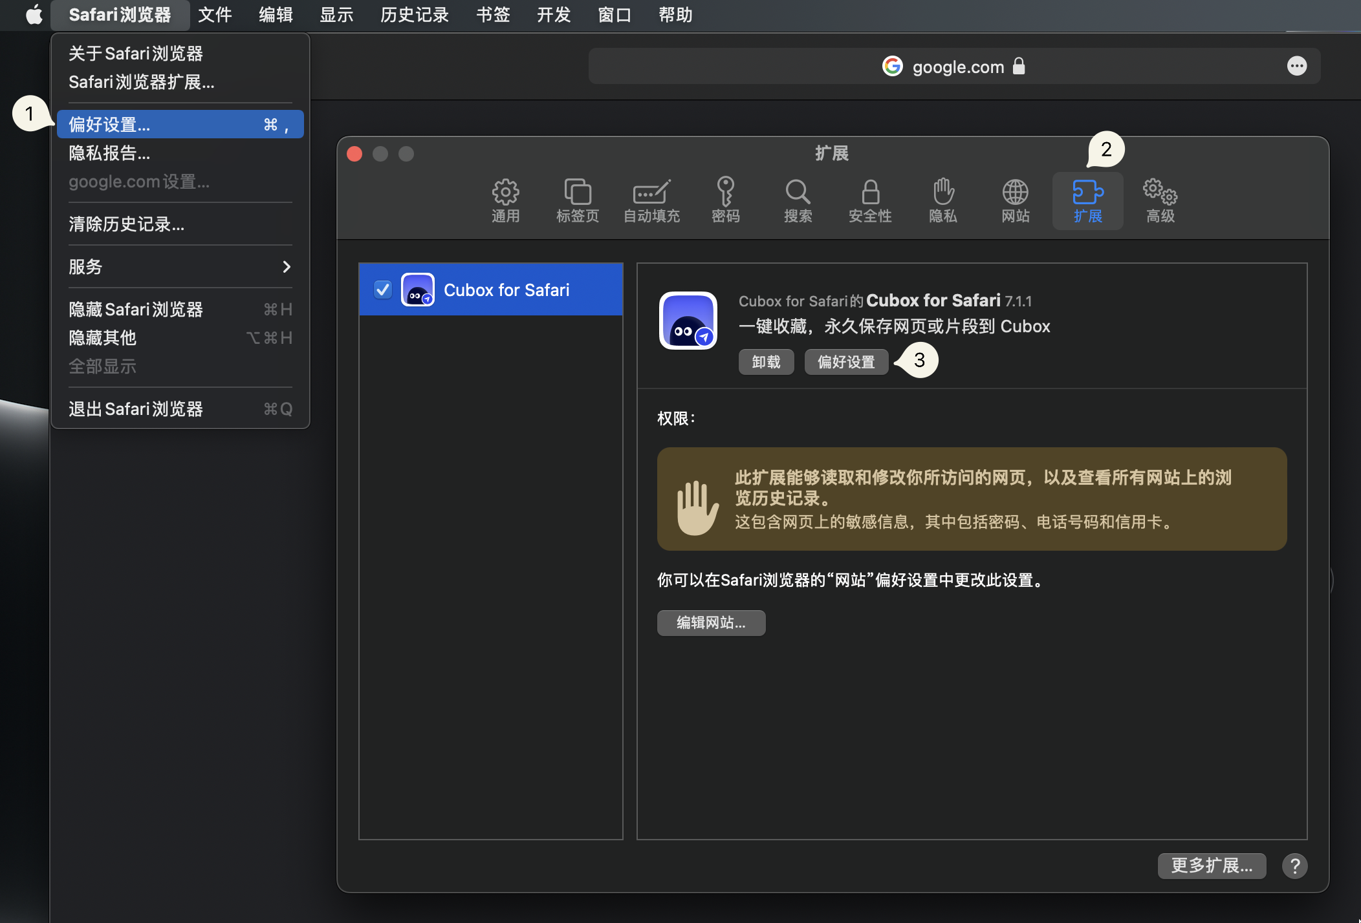Open the Advanced (高级) preferences pane

click(x=1160, y=201)
